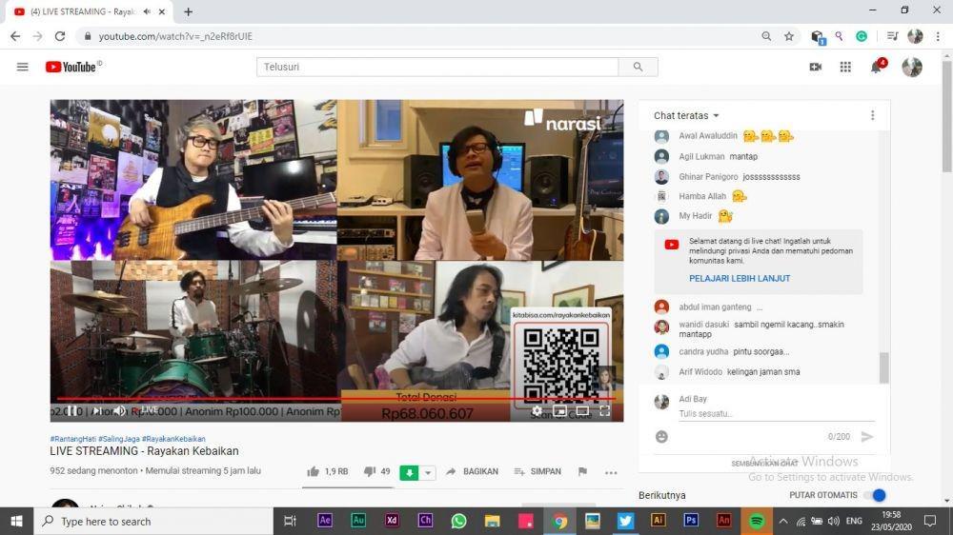Send the chat message arrow
Screen dimensions: 953x535
[867, 437]
